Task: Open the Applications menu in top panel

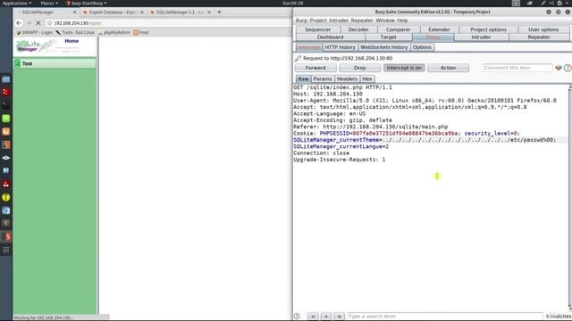Action: 17,3
